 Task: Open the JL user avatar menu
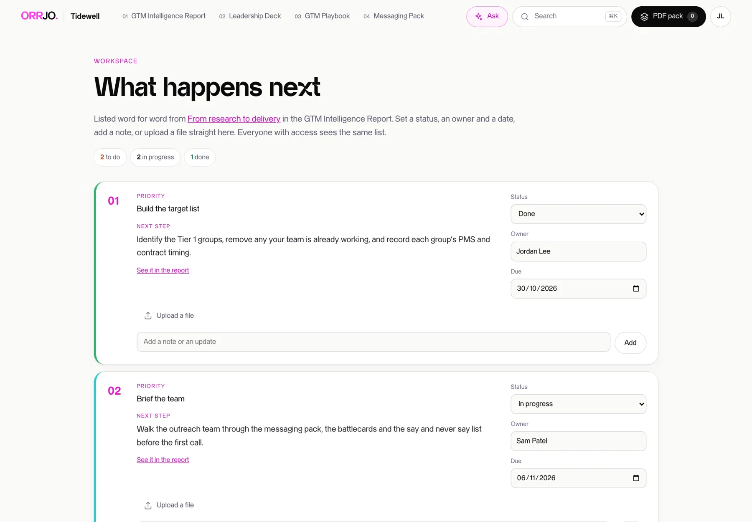coord(720,17)
